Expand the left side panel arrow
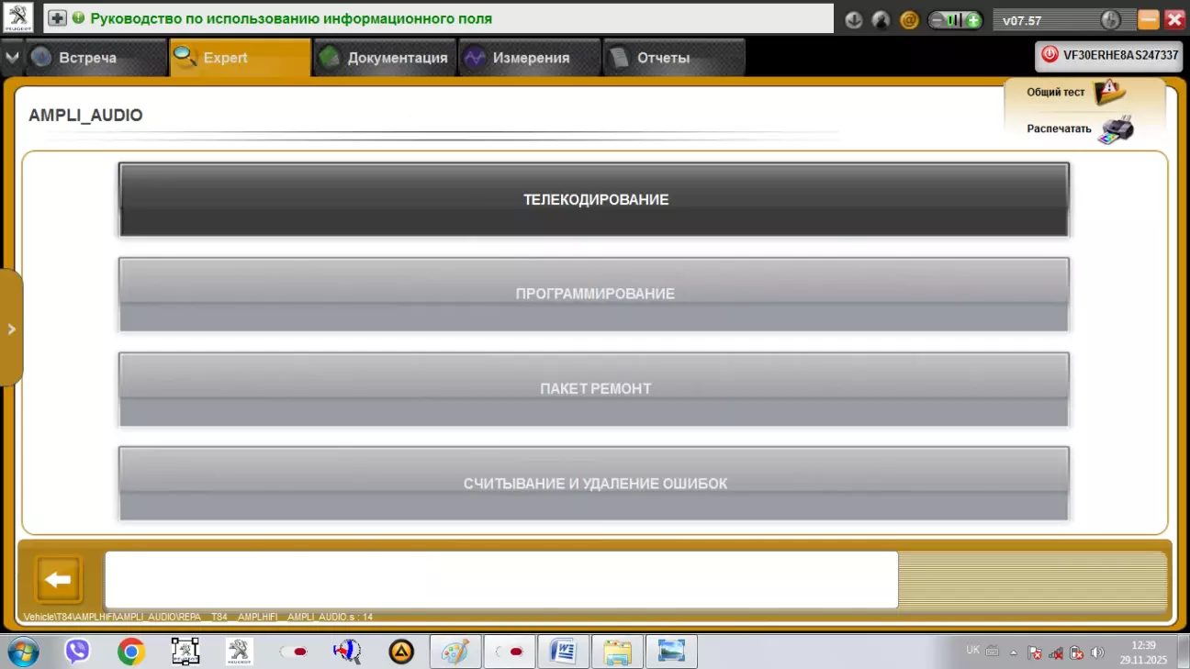Image resolution: width=1190 pixels, height=669 pixels. point(11,329)
